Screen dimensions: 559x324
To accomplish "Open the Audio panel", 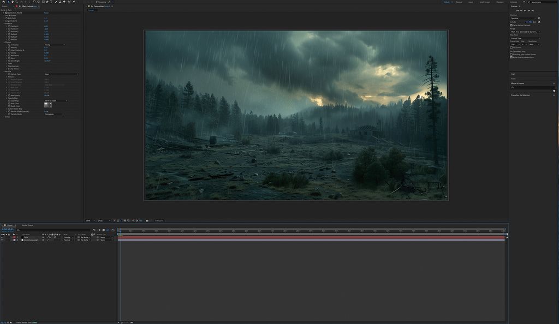I will coord(512,78).
